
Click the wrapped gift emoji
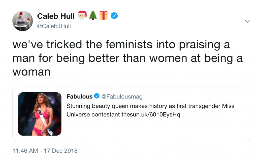click(104, 16)
